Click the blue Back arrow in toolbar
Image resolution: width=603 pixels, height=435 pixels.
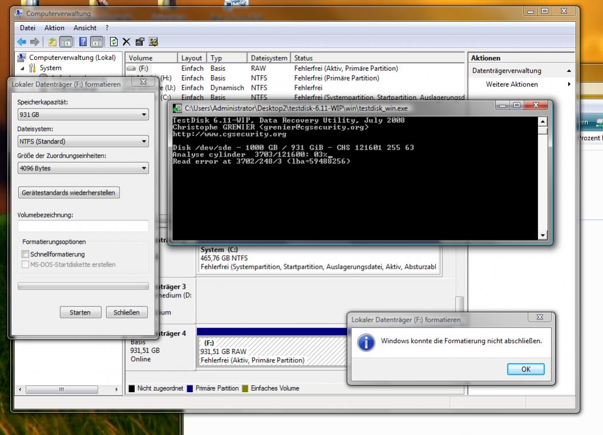click(22, 42)
